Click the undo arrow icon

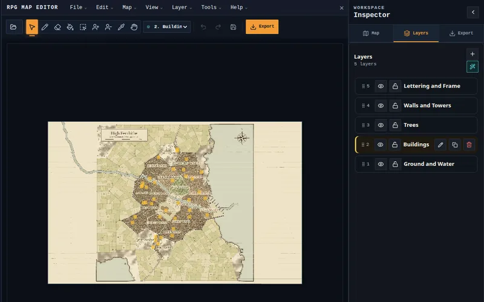pyautogui.click(x=203, y=27)
